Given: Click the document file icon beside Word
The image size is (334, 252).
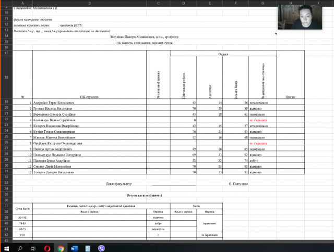Looking at the screenshot, I should tap(87, 248).
